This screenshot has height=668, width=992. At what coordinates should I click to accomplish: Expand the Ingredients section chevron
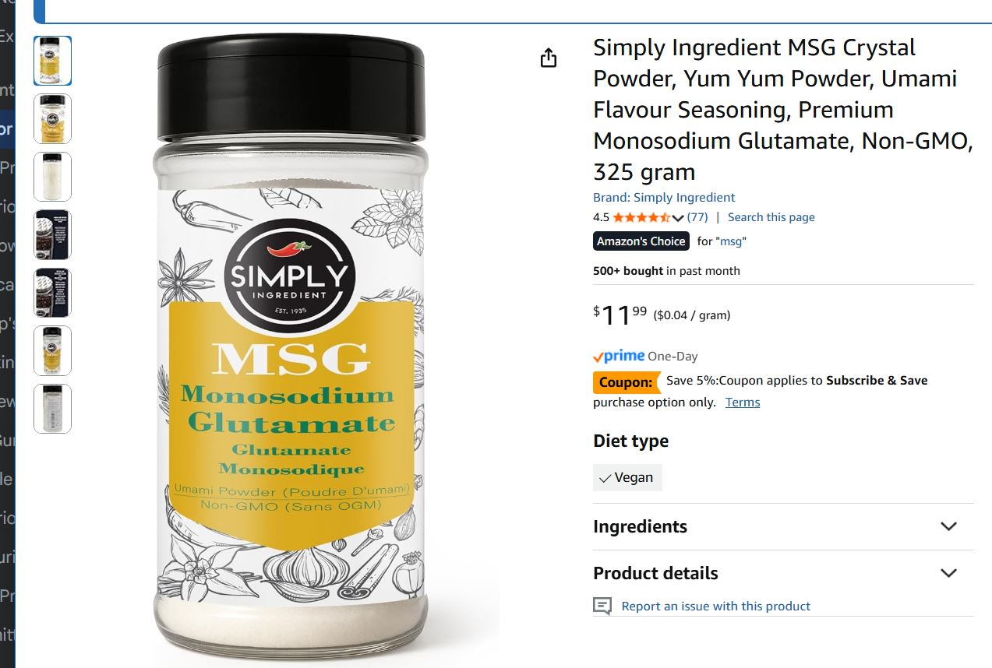pyautogui.click(x=948, y=526)
